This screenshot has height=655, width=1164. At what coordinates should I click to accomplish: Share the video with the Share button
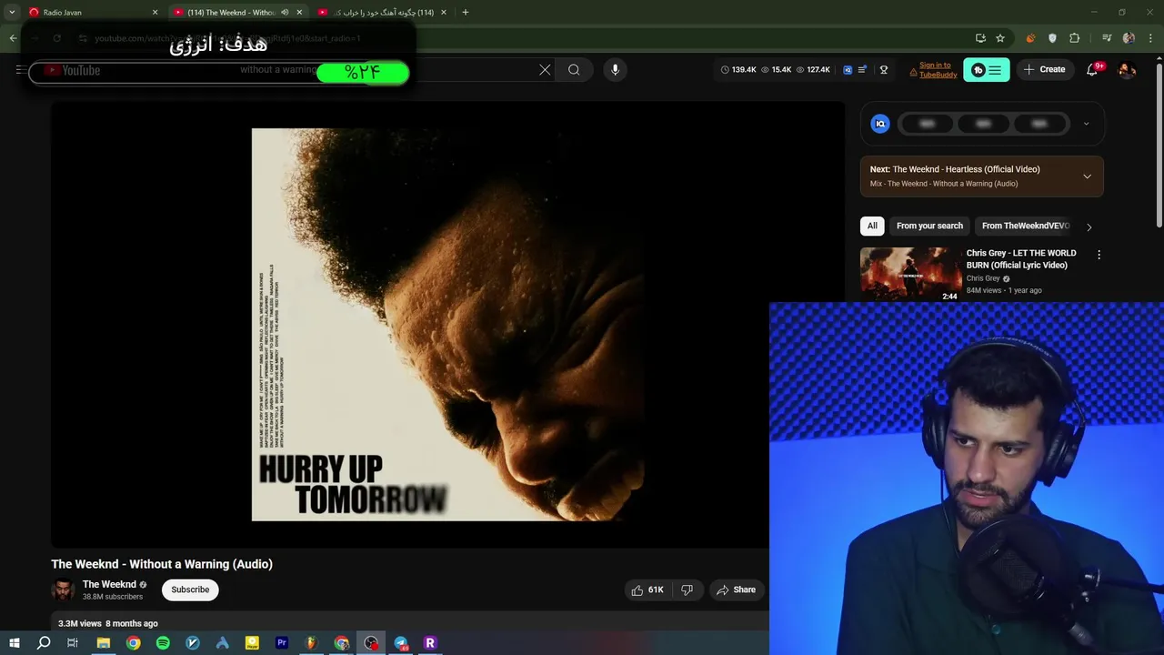[737, 589]
